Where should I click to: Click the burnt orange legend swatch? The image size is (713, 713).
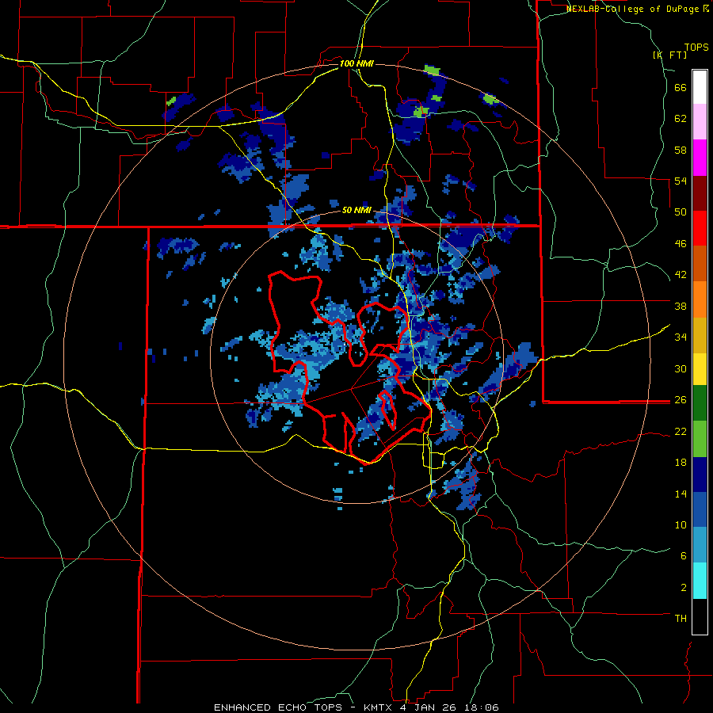pos(700,263)
